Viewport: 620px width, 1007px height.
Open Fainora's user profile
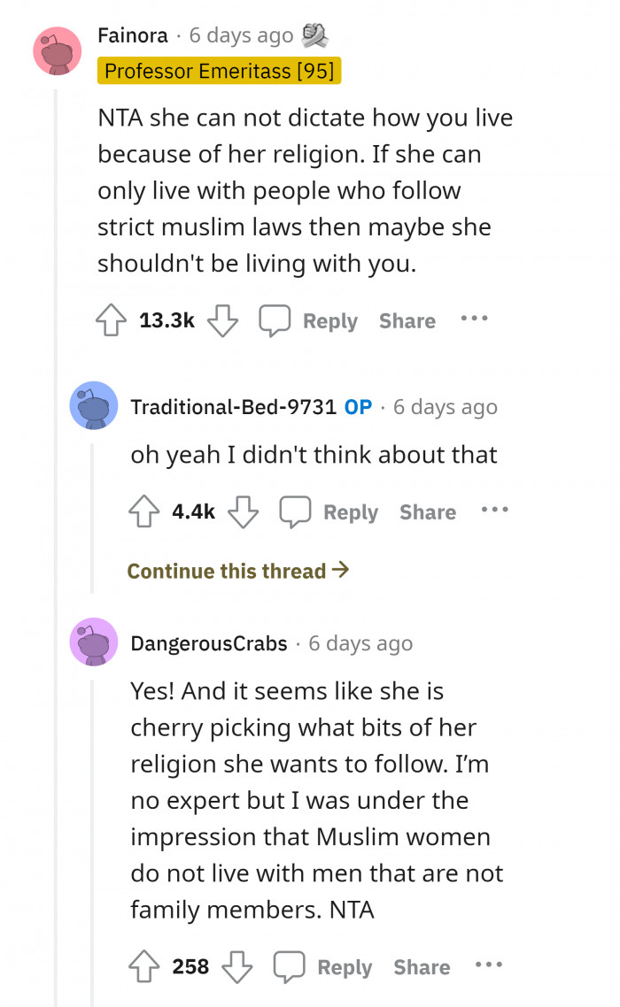pos(133,35)
